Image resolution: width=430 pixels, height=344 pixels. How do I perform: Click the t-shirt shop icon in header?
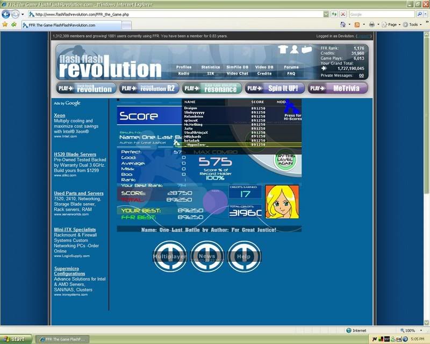(283, 49)
